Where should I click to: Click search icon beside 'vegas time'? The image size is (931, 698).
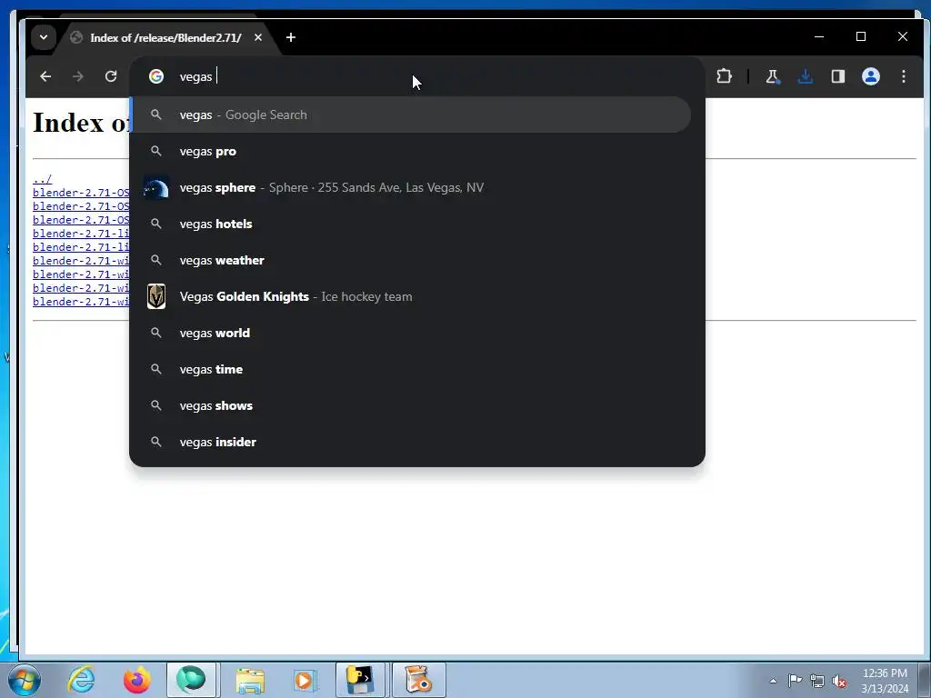pyautogui.click(x=156, y=369)
